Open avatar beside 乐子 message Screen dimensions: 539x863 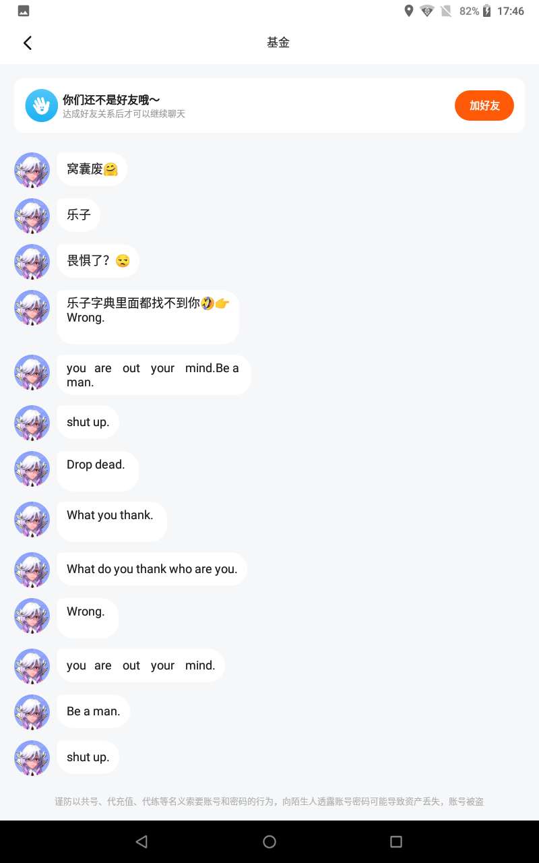click(32, 216)
